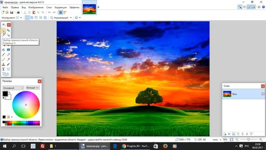Image resolution: width=266 pixels, height=150 pixels.
Task: Open the Файл menu
Action: pyautogui.click(x=5, y=7)
